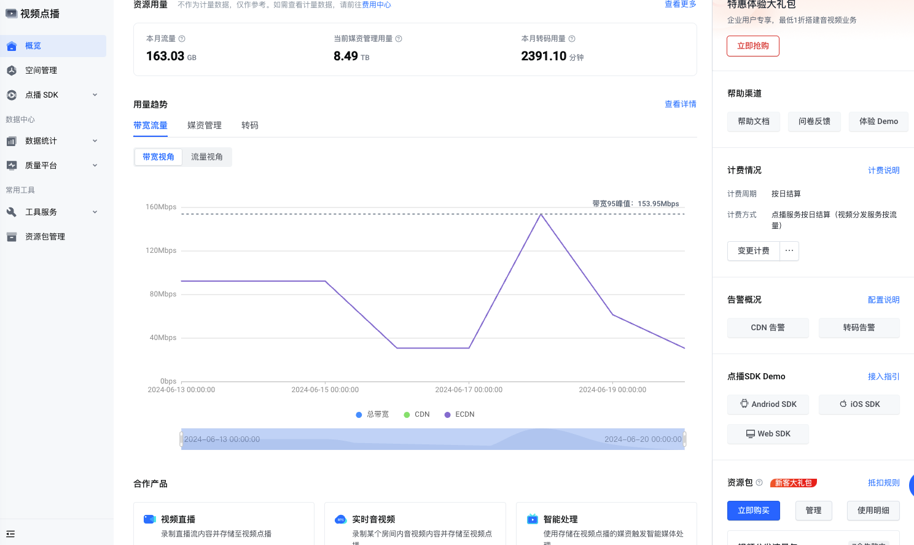Screen dimensions: 914x545
Task: Open Web SDK demo button
Action: (768, 434)
